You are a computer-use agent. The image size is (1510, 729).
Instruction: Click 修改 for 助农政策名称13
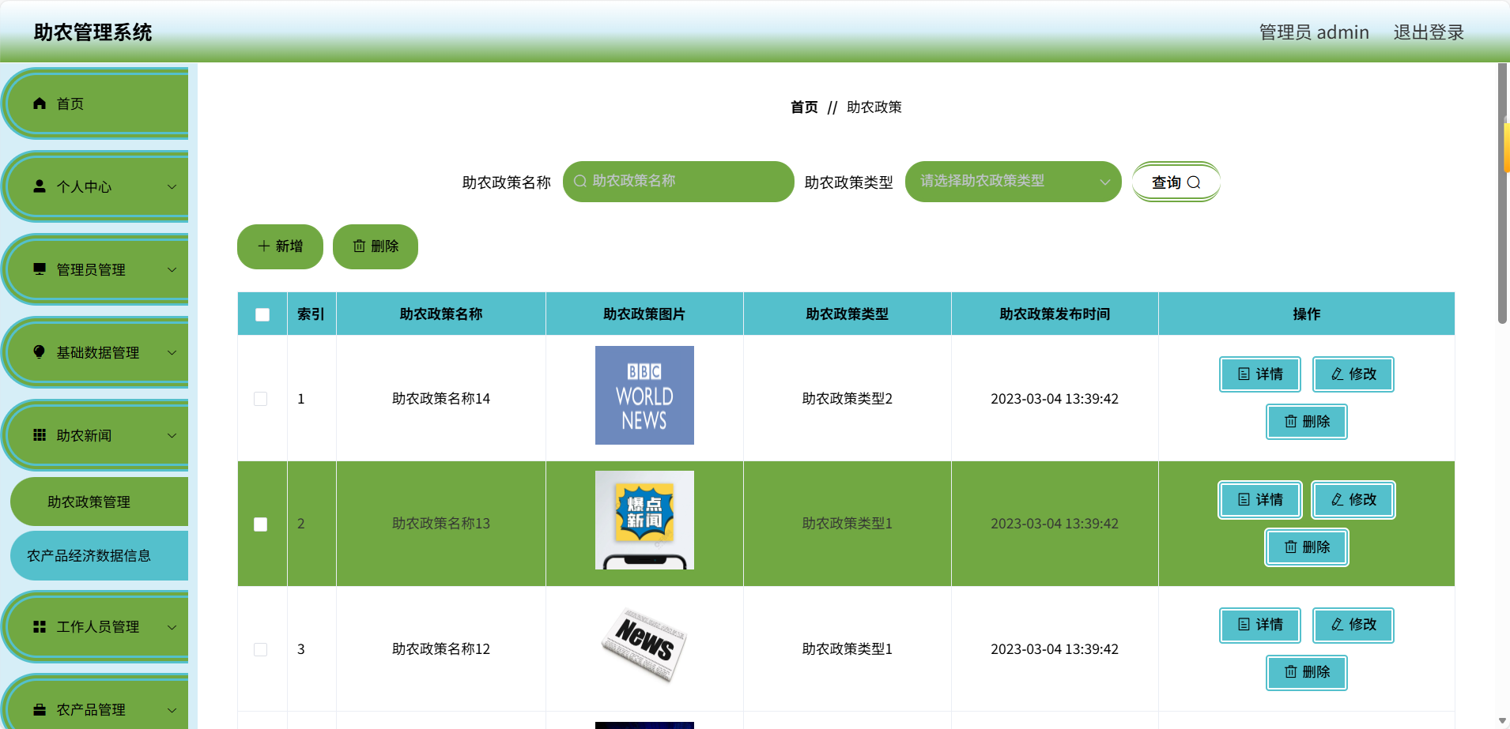[x=1353, y=500]
